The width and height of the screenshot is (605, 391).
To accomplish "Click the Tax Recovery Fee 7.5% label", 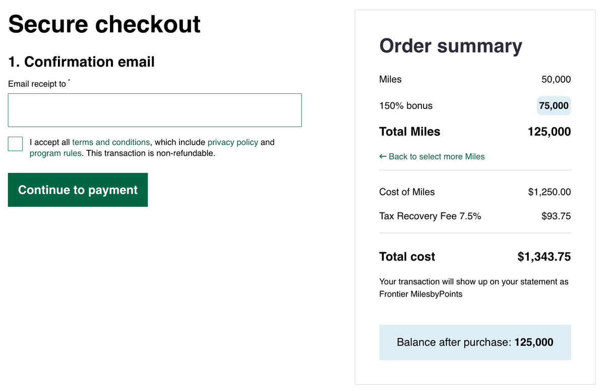I will tap(430, 216).
